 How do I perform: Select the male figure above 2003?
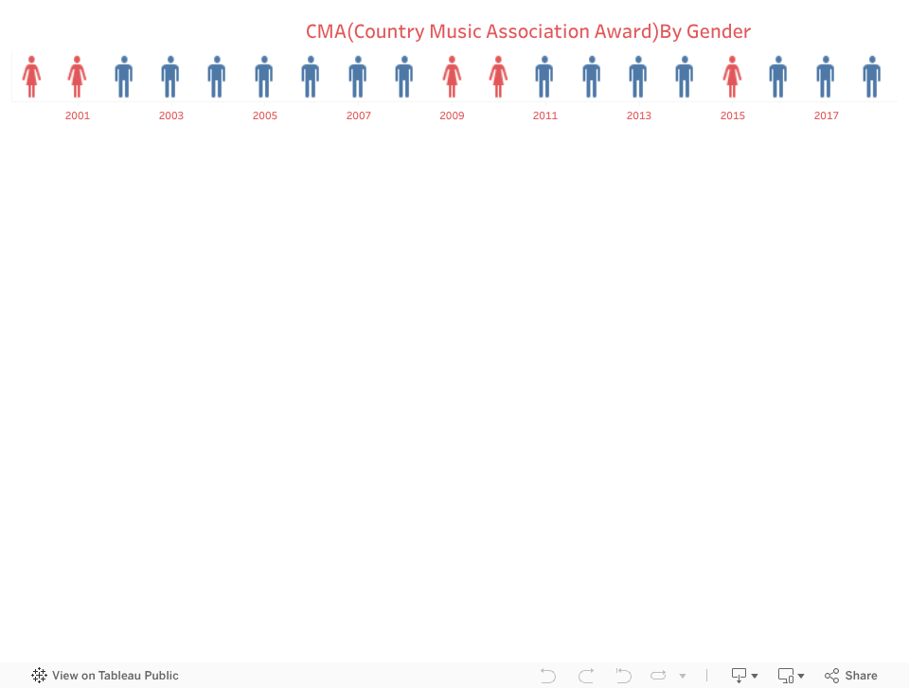(x=170, y=77)
